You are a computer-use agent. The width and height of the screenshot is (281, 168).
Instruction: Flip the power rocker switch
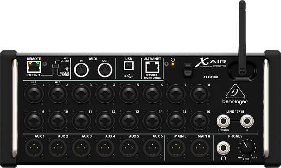point(188,70)
